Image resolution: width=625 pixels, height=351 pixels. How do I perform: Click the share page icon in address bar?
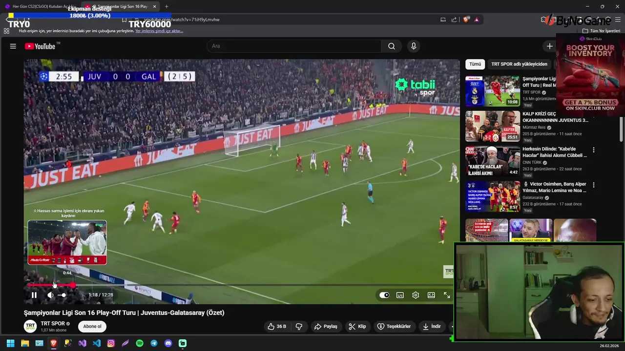point(454,19)
